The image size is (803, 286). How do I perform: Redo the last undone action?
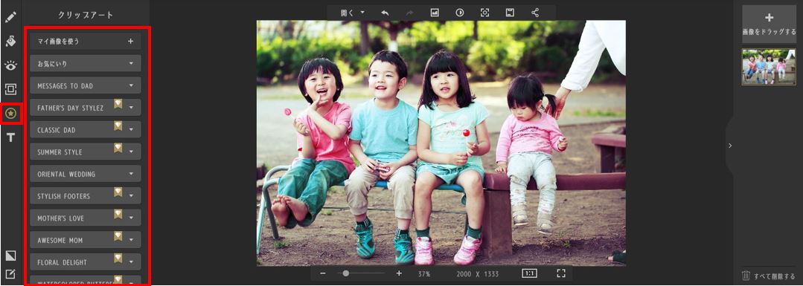pos(410,13)
